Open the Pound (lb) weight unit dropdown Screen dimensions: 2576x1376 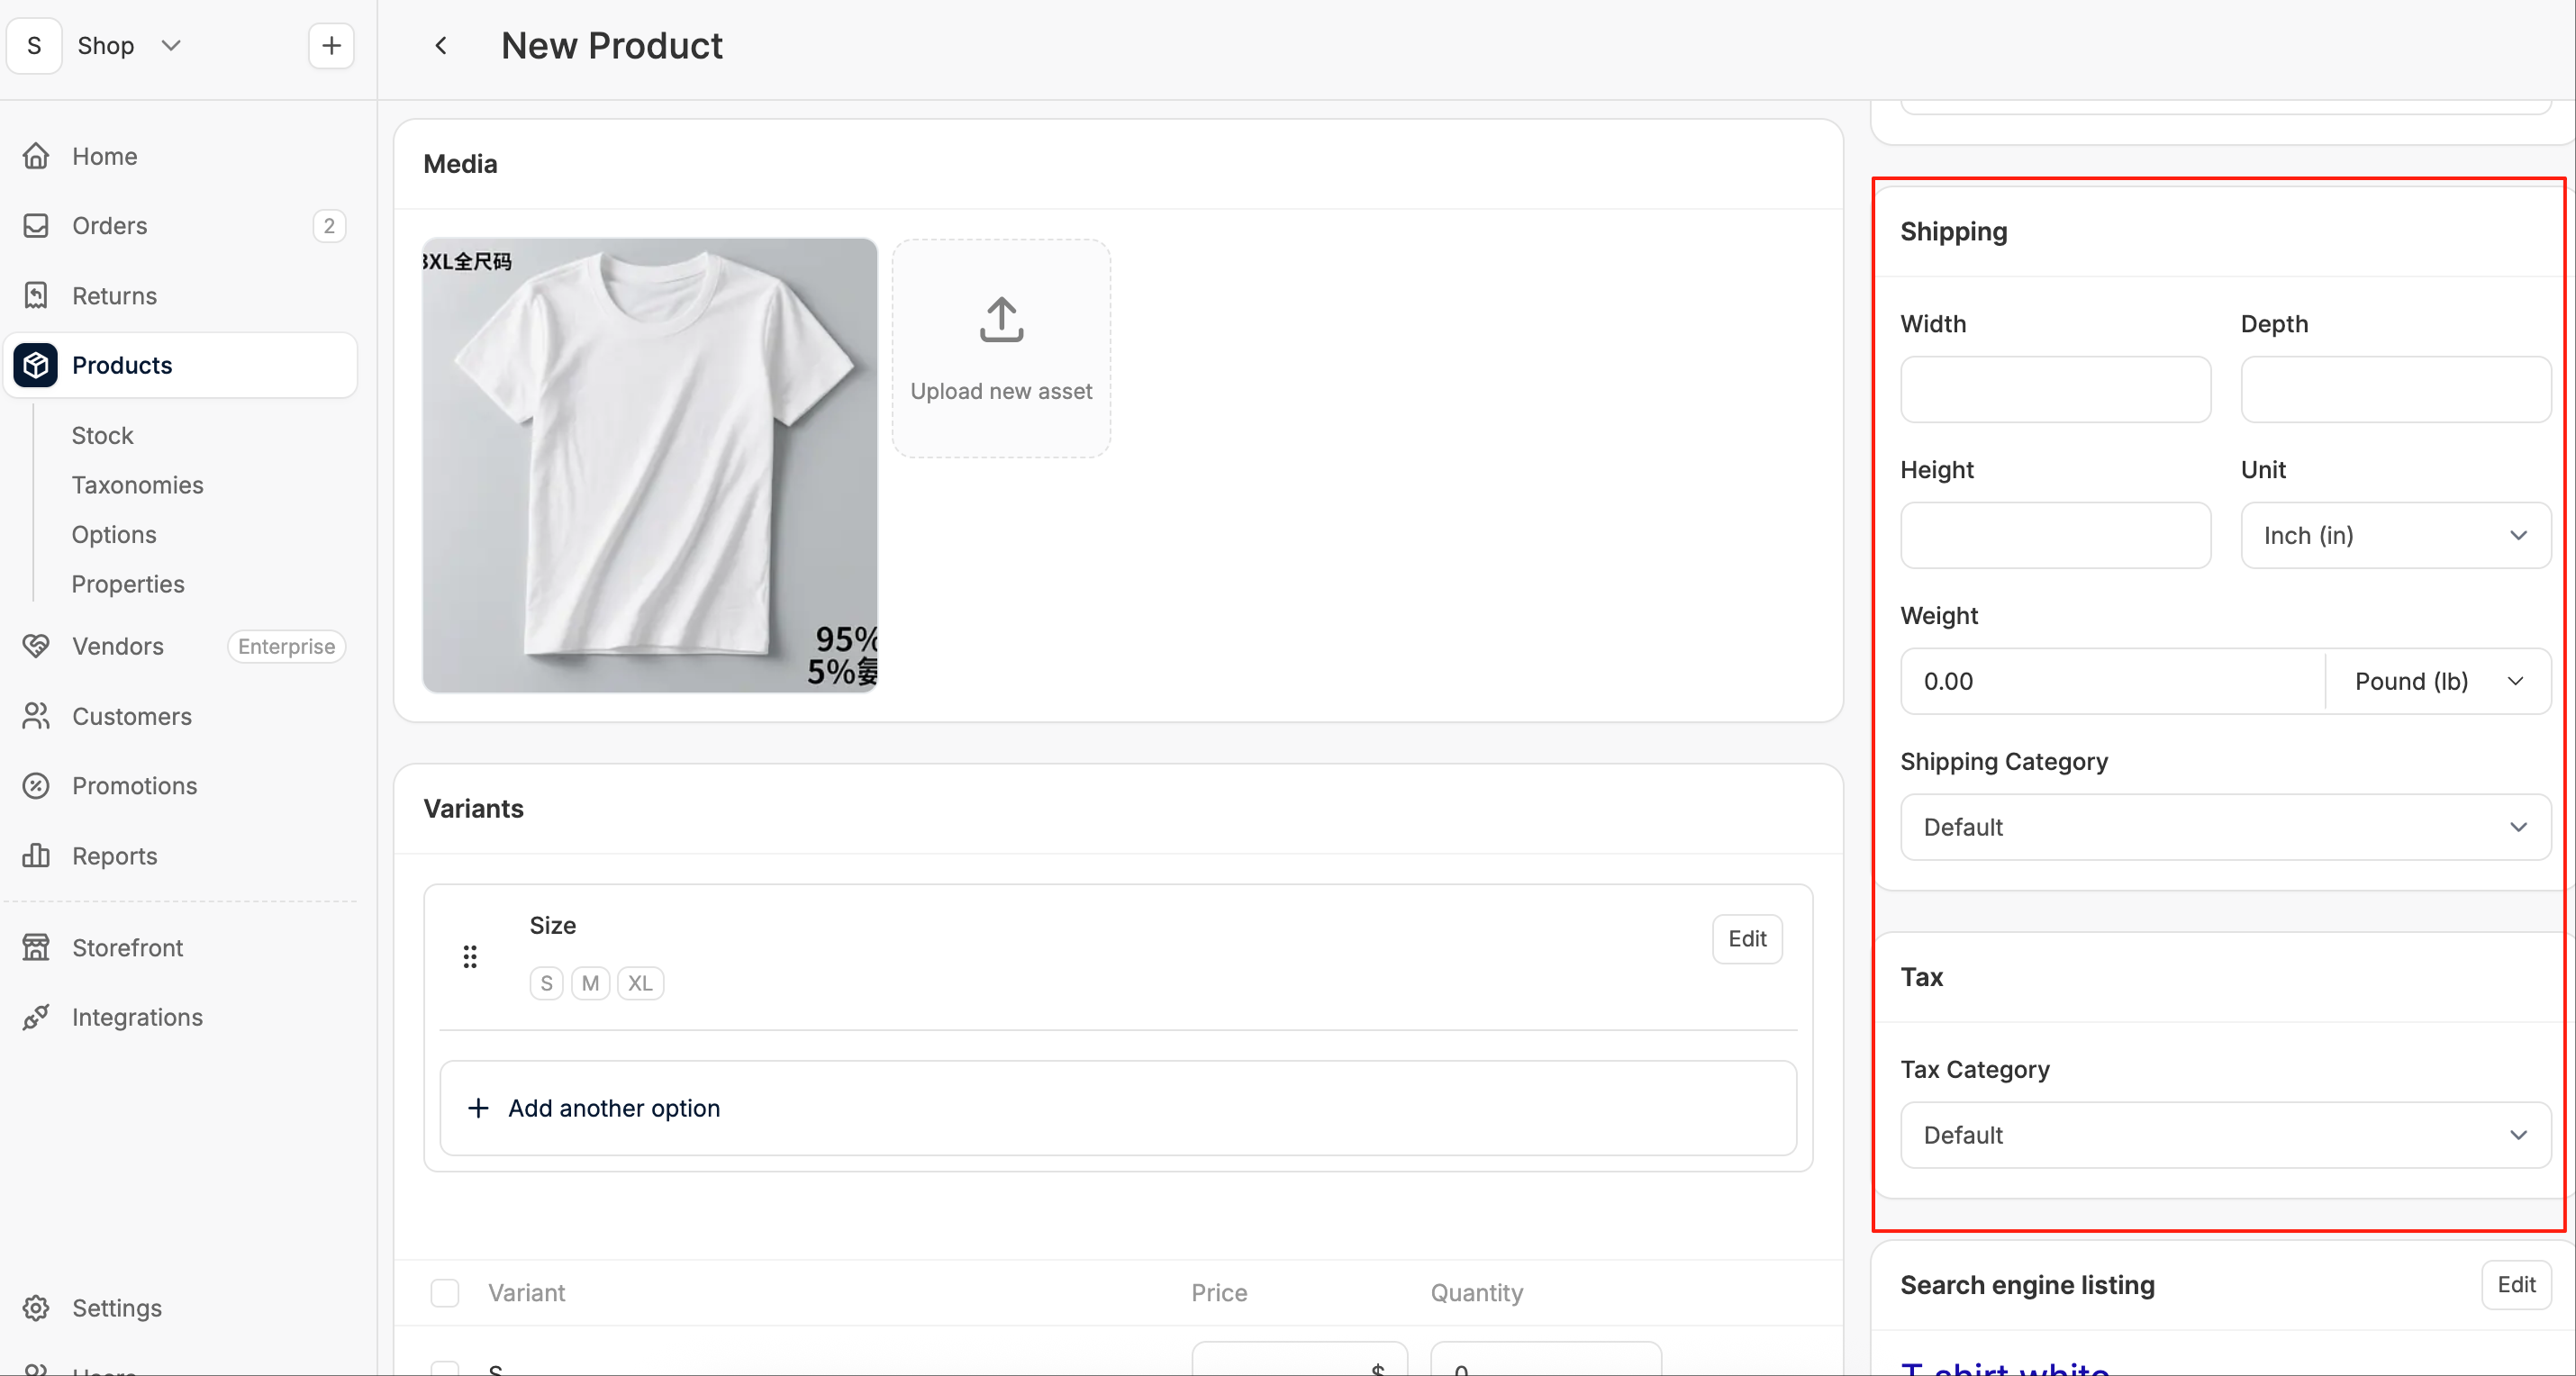(2438, 681)
